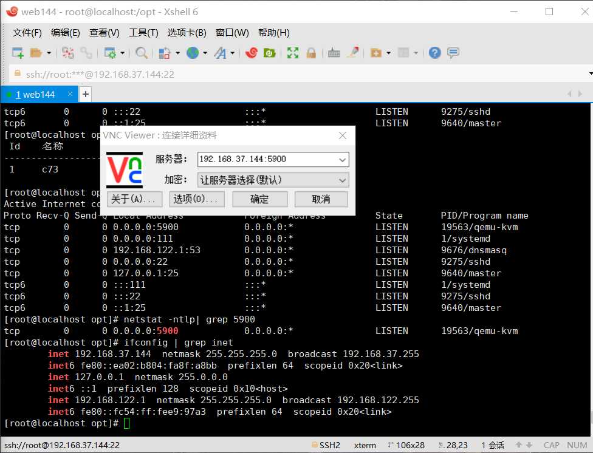Open the 工具(T) menu
593x453 pixels.
(x=144, y=33)
